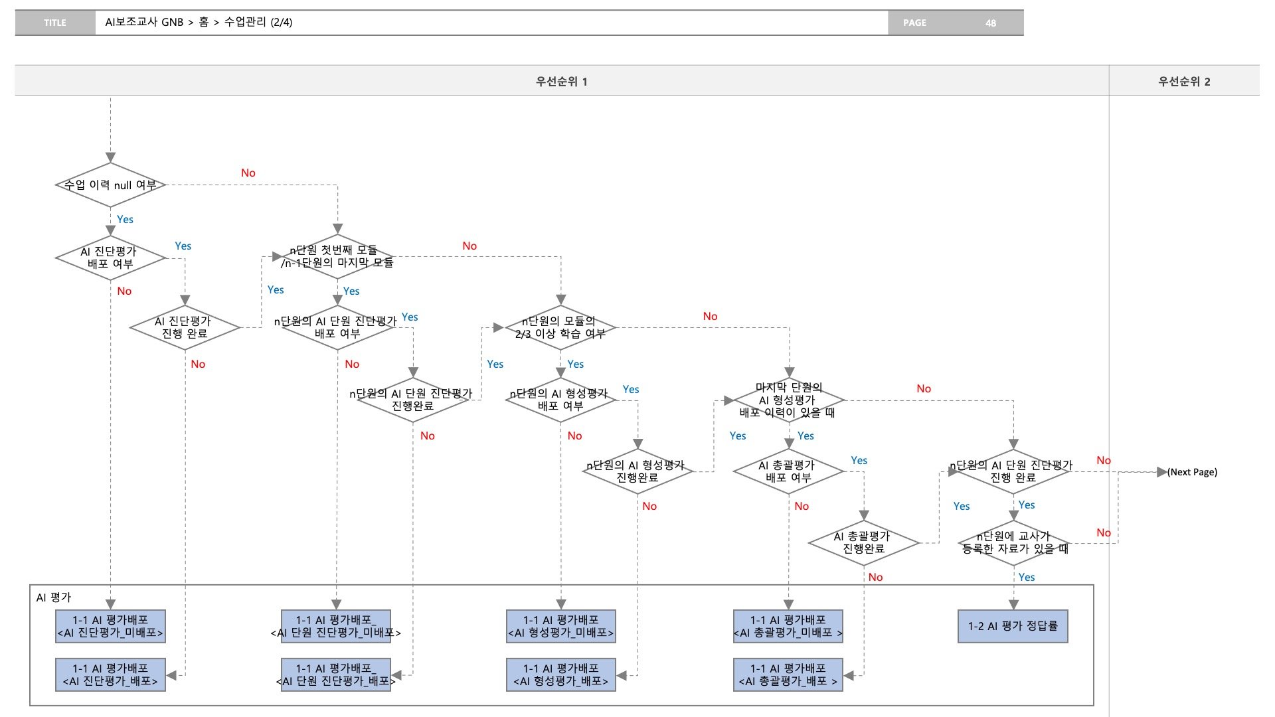1275x717 pixels.
Task: Select the 'AI 단원 진단평가_미배포' box
Action: 336,626
